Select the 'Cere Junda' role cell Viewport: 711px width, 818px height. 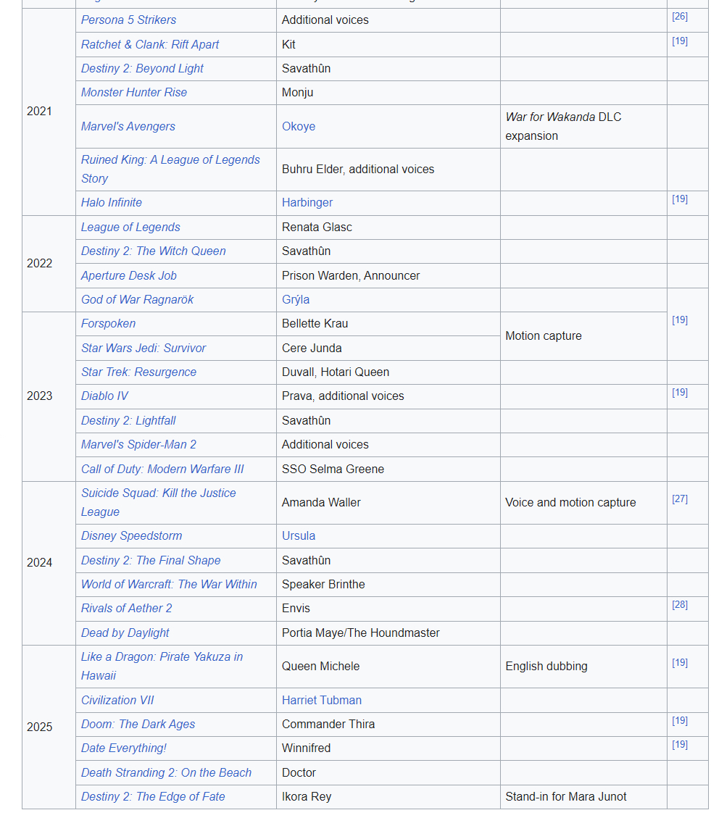pos(388,348)
